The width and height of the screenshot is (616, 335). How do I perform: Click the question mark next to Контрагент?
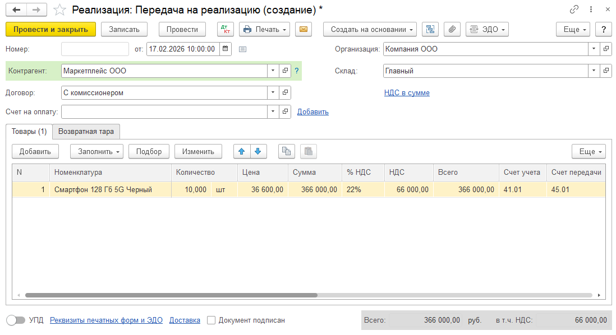(x=297, y=71)
